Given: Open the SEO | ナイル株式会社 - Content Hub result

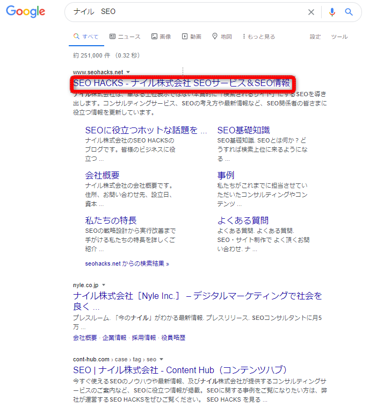Looking at the screenshot, I should (x=180, y=370).
